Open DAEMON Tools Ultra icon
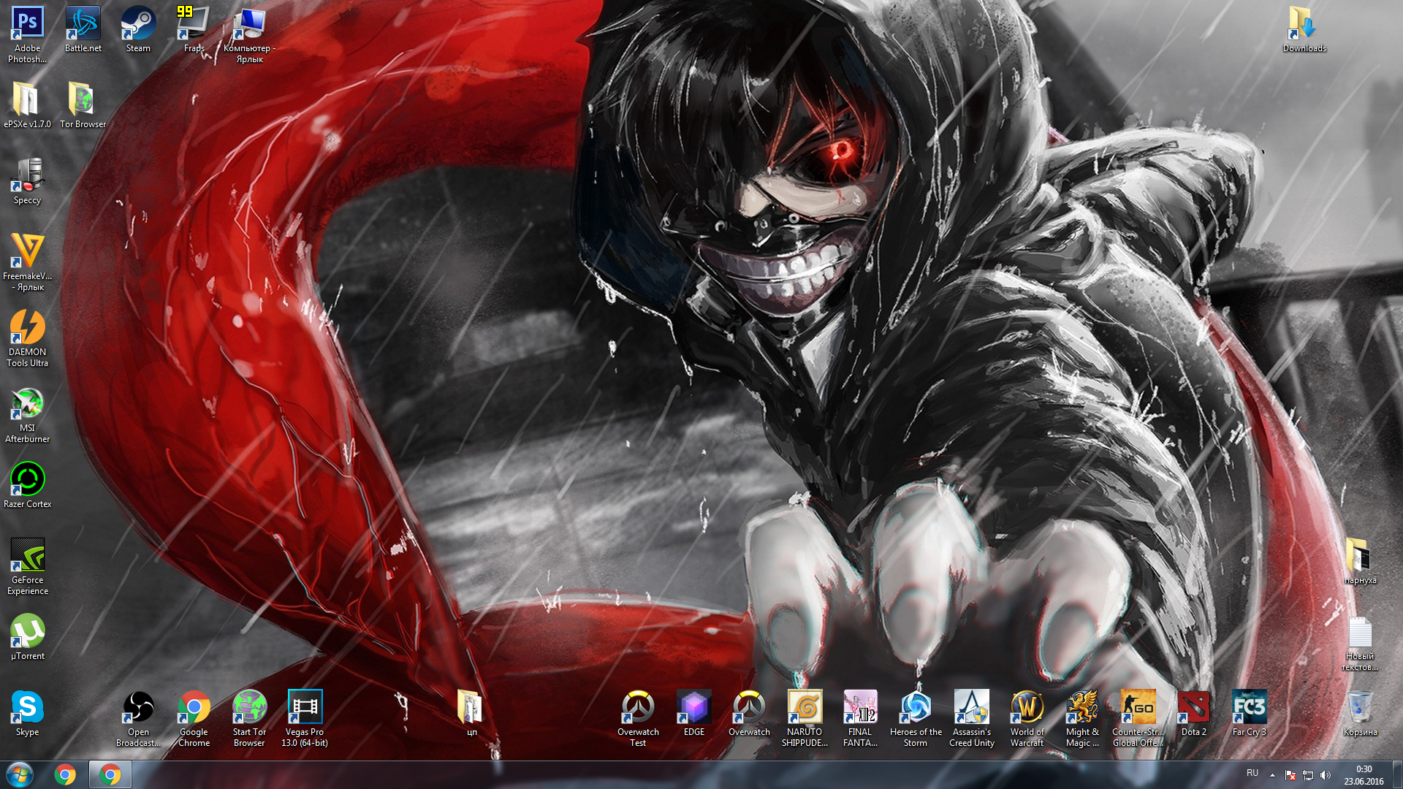This screenshot has height=789, width=1403. click(27, 339)
